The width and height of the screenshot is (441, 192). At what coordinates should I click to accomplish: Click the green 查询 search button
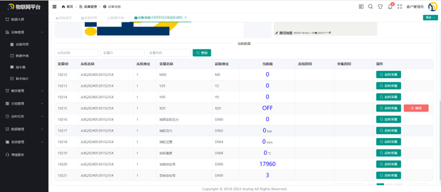coord(202,53)
